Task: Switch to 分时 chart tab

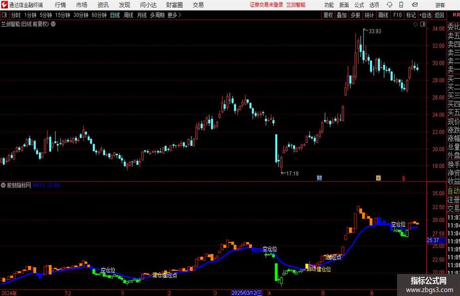Action: (16, 15)
